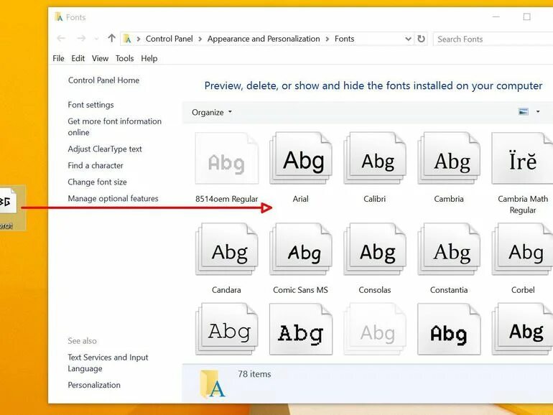Go to Control Panel Home

pos(103,80)
